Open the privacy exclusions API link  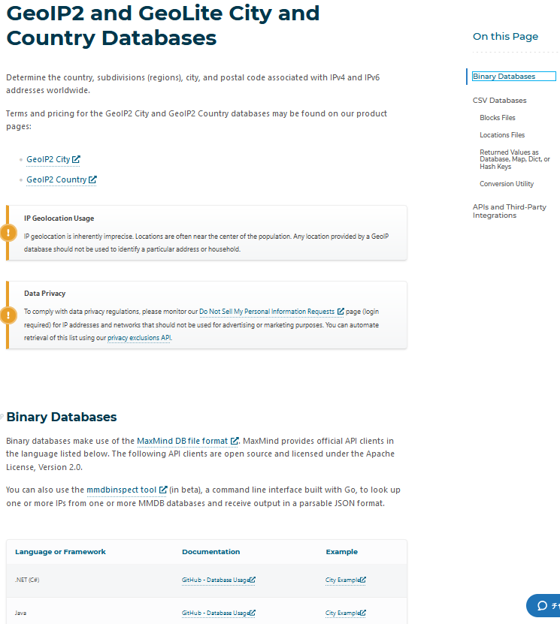click(139, 338)
